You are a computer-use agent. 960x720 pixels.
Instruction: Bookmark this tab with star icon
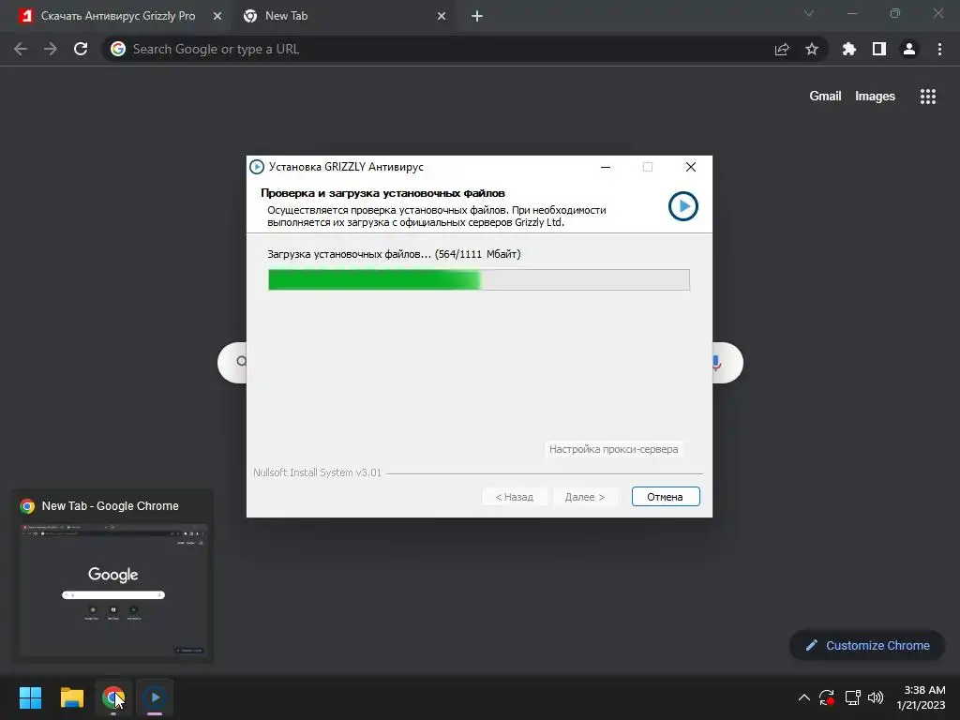[x=812, y=49]
